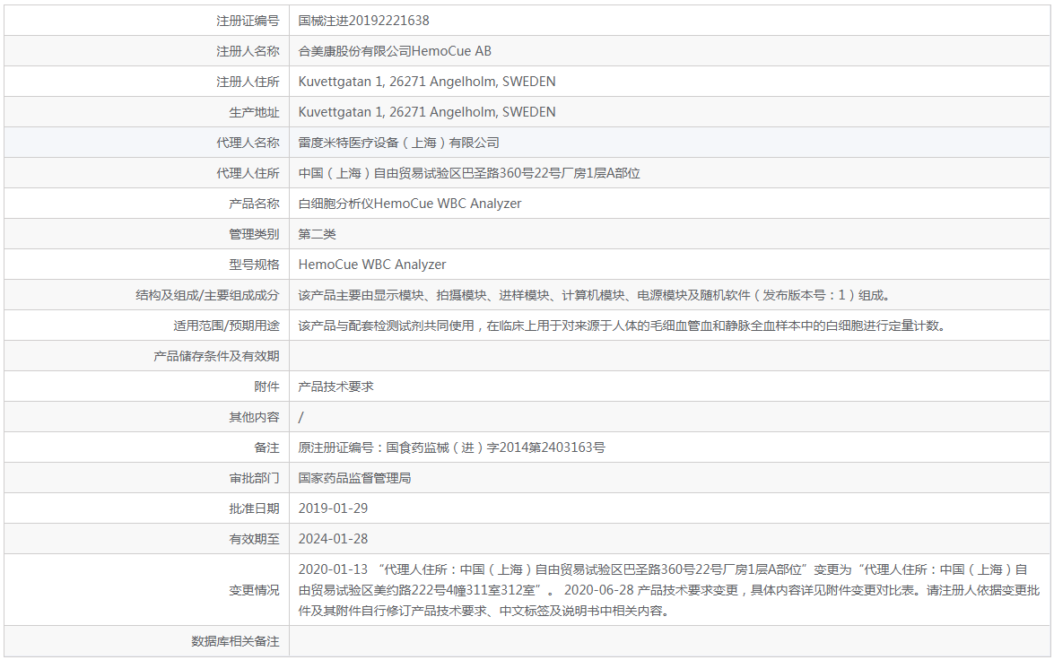Viewport: 1054px width, 660px height.
Task: Click the 注册人住所 label
Action: pos(248,82)
